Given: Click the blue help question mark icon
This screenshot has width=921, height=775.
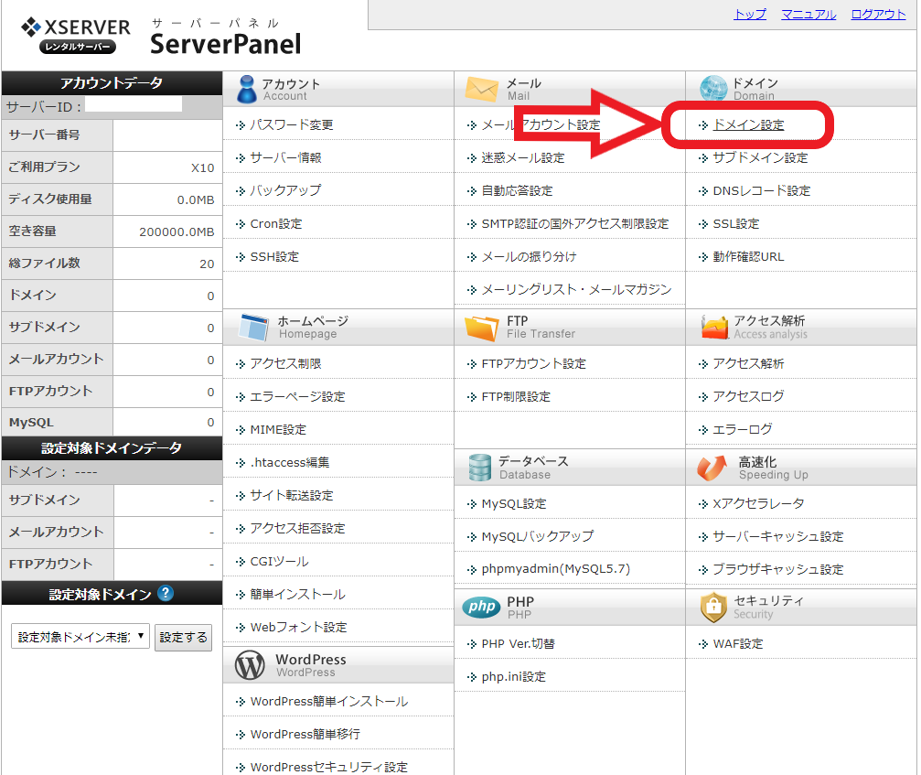Looking at the screenshot, I should point(166,594).
